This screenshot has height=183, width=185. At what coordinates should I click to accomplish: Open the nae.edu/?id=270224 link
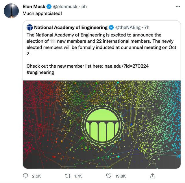126,66
